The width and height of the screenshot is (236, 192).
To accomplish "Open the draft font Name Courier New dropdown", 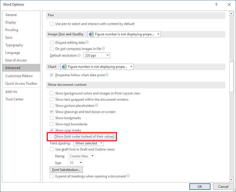I will coord(81,156).
